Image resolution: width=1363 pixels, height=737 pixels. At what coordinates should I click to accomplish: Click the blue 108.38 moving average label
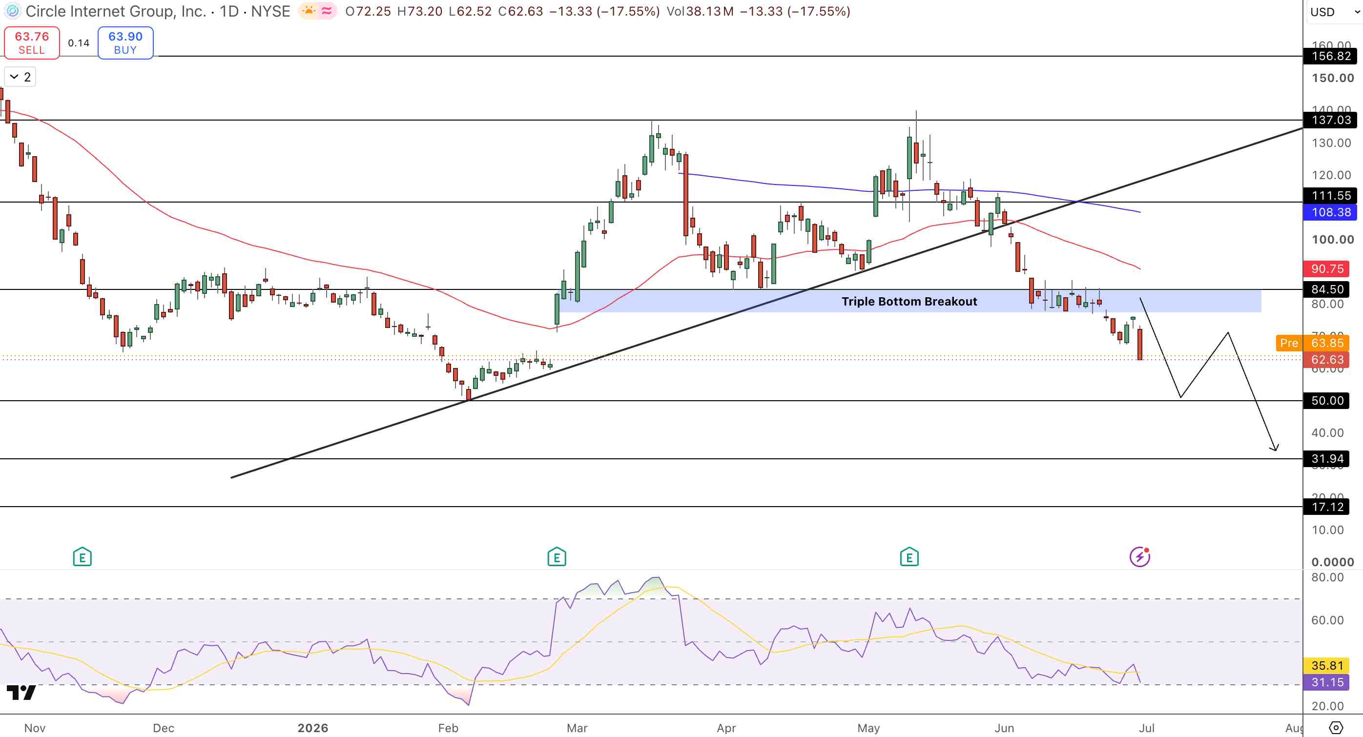pos(1330,213)
